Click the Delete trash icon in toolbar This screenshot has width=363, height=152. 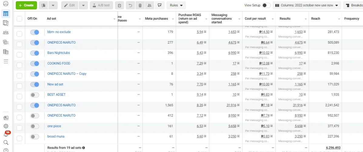(x=140, y=5)
